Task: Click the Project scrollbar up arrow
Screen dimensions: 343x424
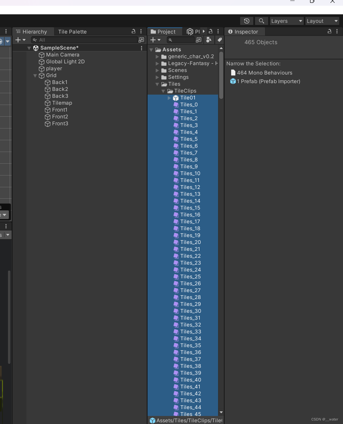Action: pyautogui.click(x=221, y=48)
